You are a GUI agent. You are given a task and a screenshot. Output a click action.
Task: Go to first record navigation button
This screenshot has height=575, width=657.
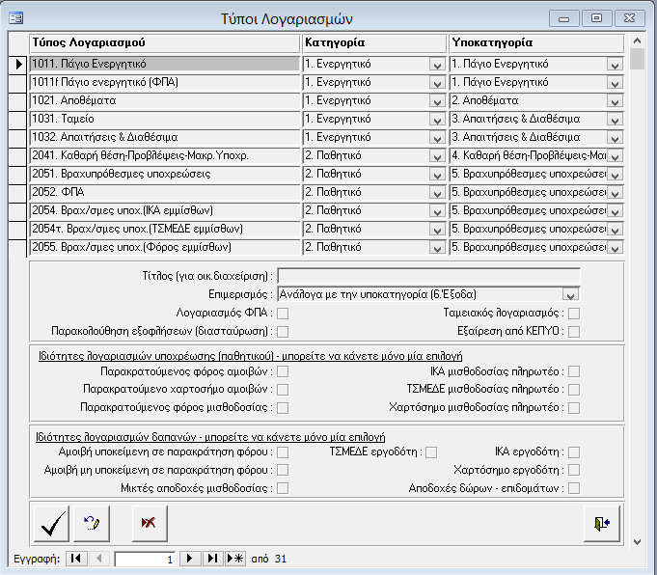(77, 559)
